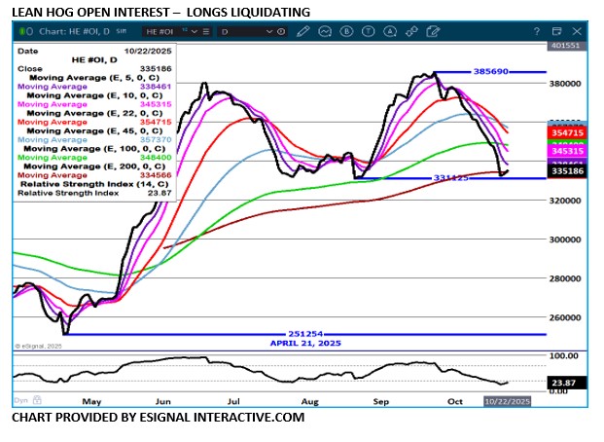Toggle the Dyn scaling label at bottom-left
The image size is (604, 442).
(20, 400)
